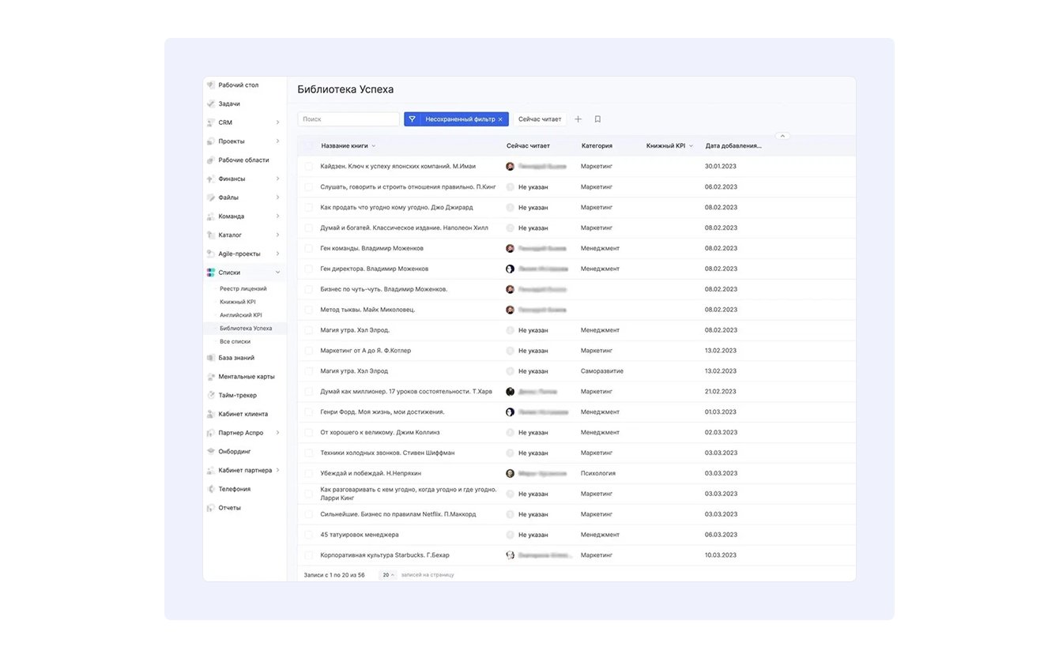Open book Техники холодных звонков

click(387, 453)
